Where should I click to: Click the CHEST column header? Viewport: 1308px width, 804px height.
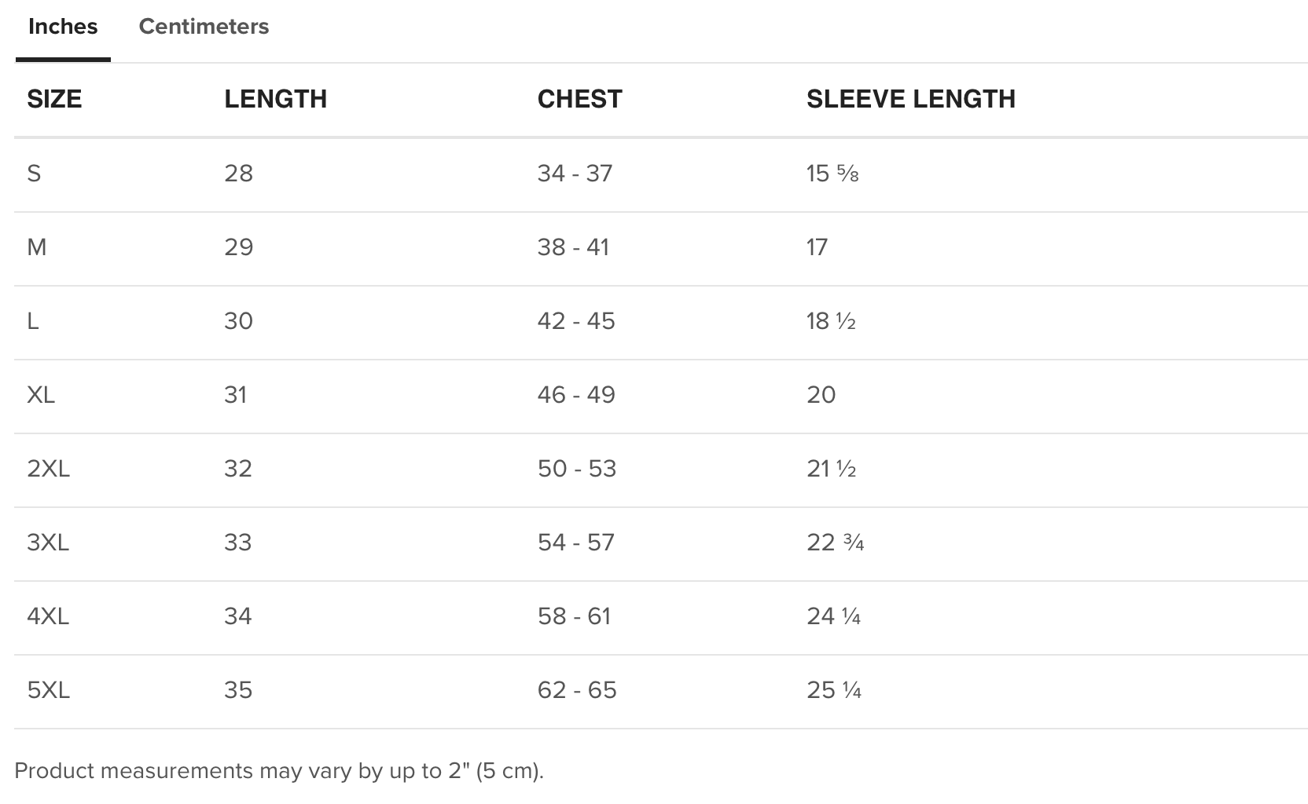click(x=579, y=99)
